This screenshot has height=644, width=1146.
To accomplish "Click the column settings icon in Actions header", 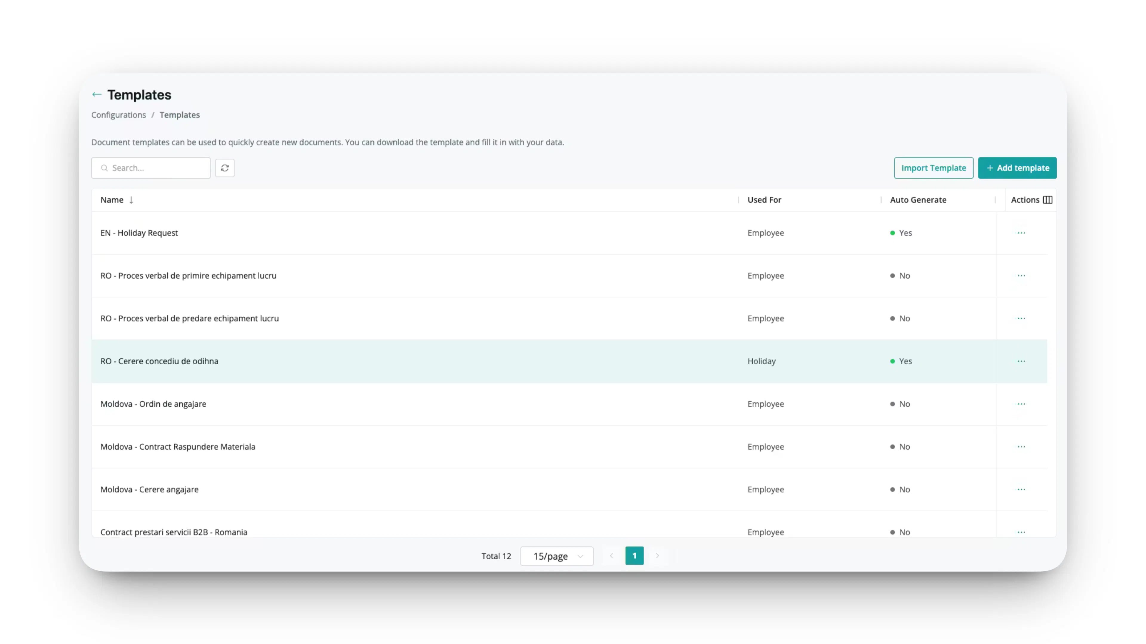I will [1048, 199].
